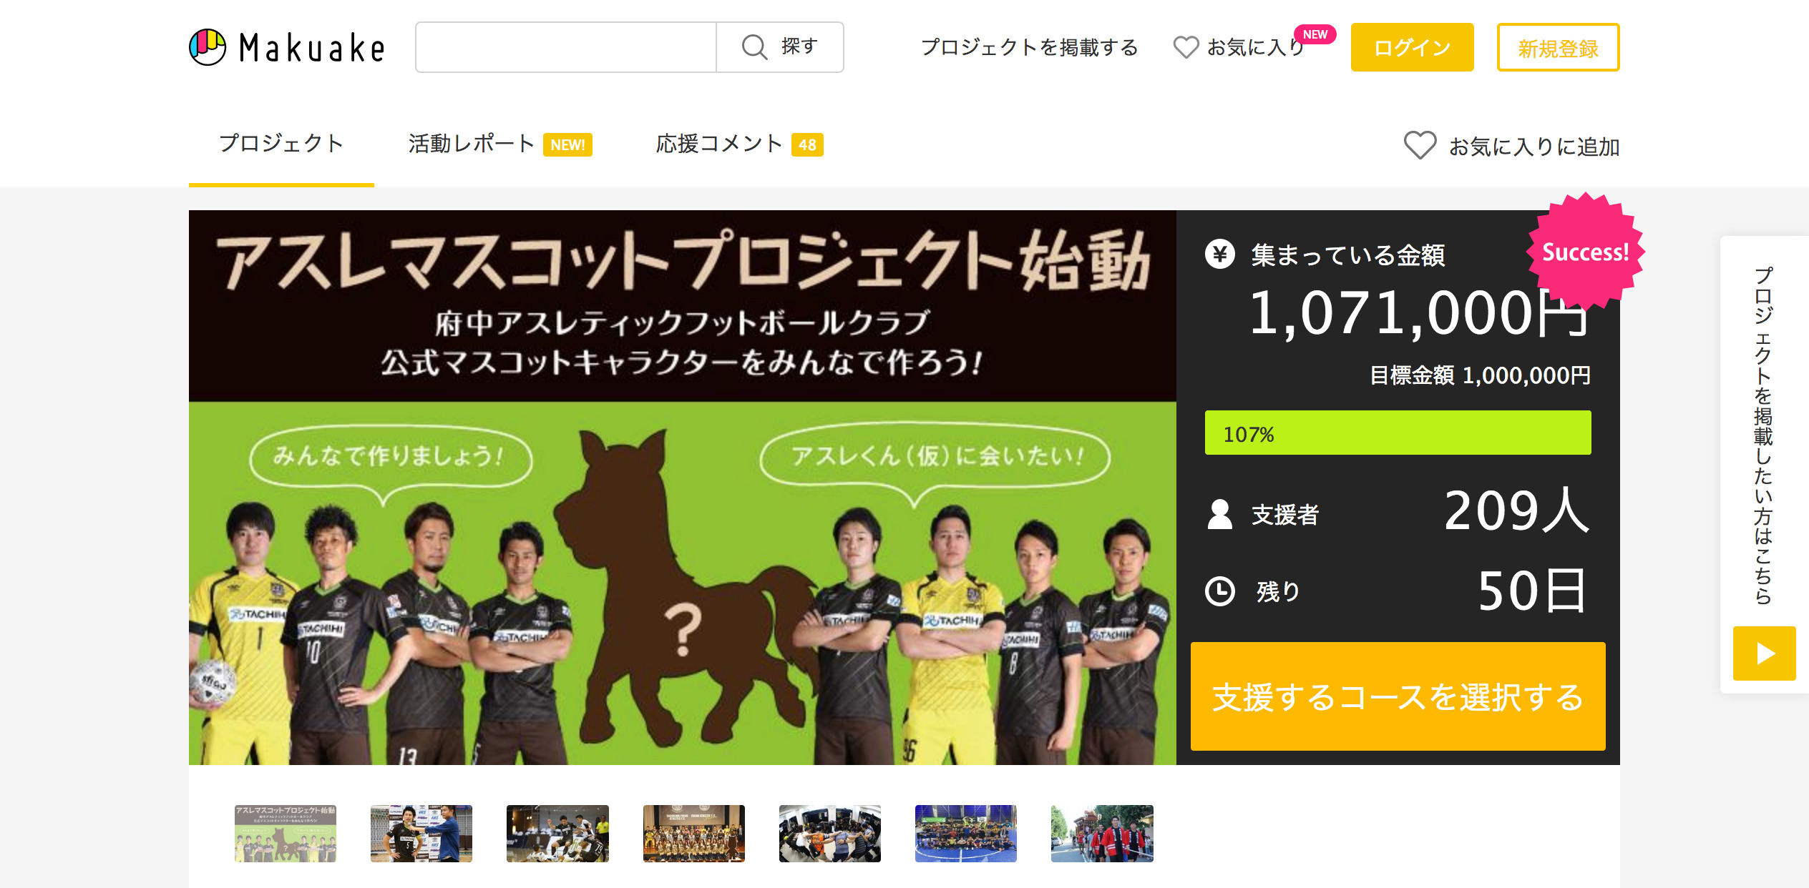The width and height of the screenshot is (1809, 888).
Task: Click the yellow play arrow in side panel
Action: [1764, 653]
